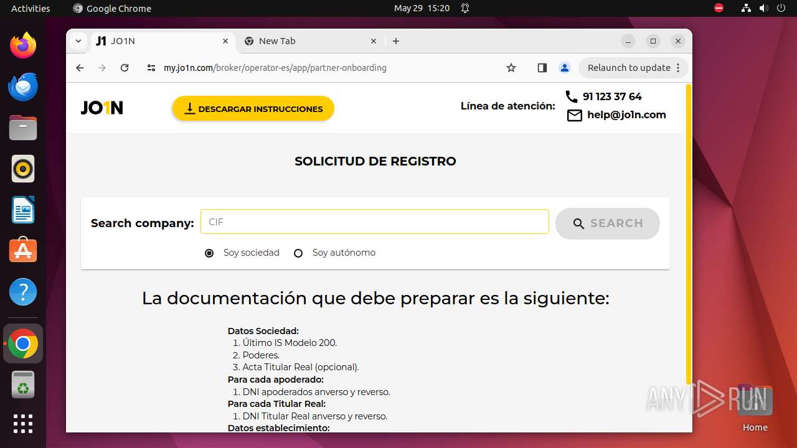Click the 91 123 37 64 phone number
This screenshot has height=448, width=797.
pos(612,96)
